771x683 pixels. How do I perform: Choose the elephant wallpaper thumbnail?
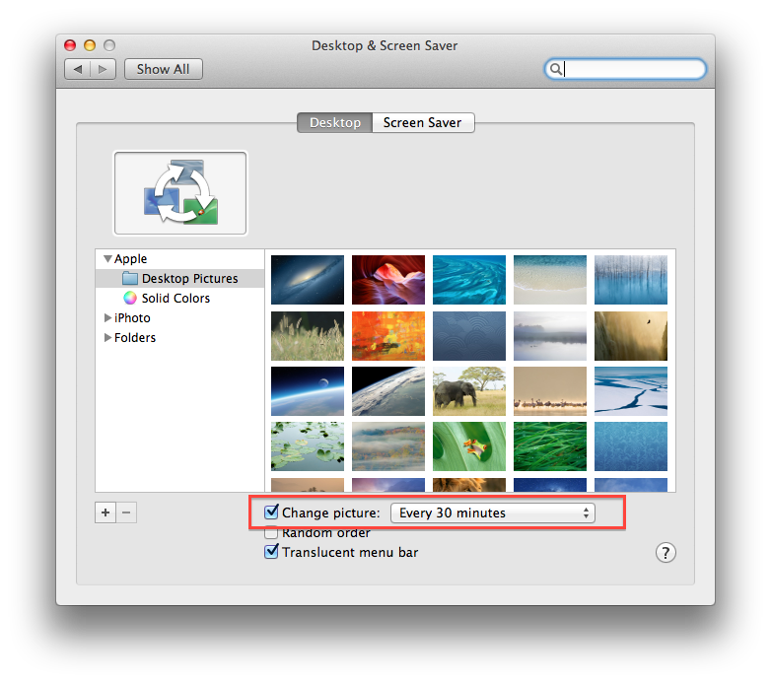469,391
